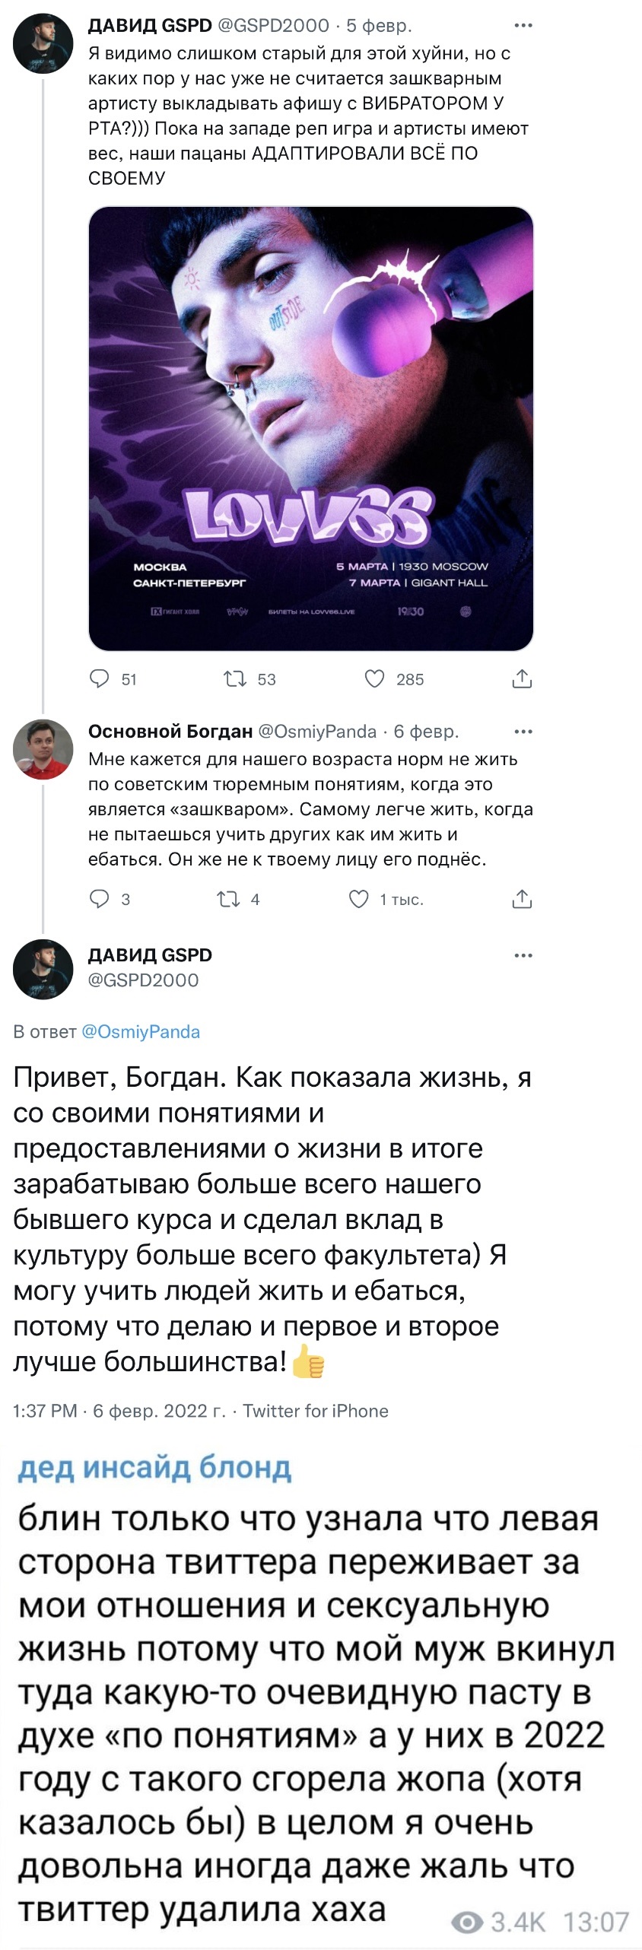Open the дед инсайд блонд channel name
The width and height of the screenshot is (642, 1950).
[154, 1466]
